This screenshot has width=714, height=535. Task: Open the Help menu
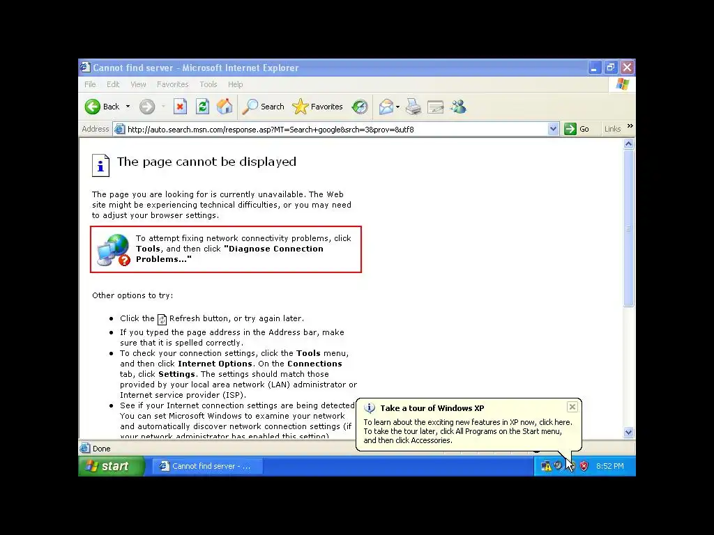click(x=236, y=84)
